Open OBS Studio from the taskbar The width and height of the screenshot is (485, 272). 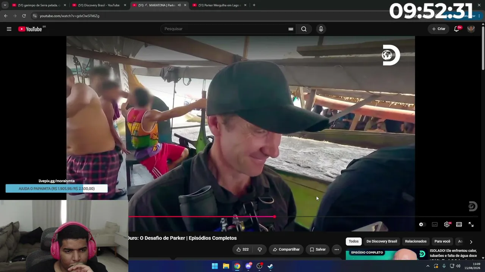tap(260, 266)
